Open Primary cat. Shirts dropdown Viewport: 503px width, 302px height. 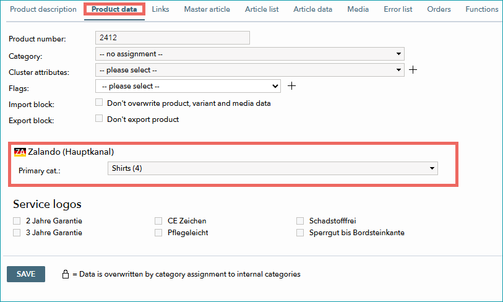point(273,168)
